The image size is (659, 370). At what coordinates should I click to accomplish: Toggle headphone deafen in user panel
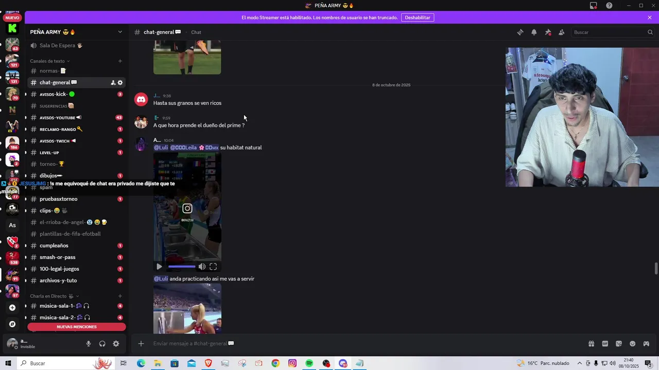[102, 344]
